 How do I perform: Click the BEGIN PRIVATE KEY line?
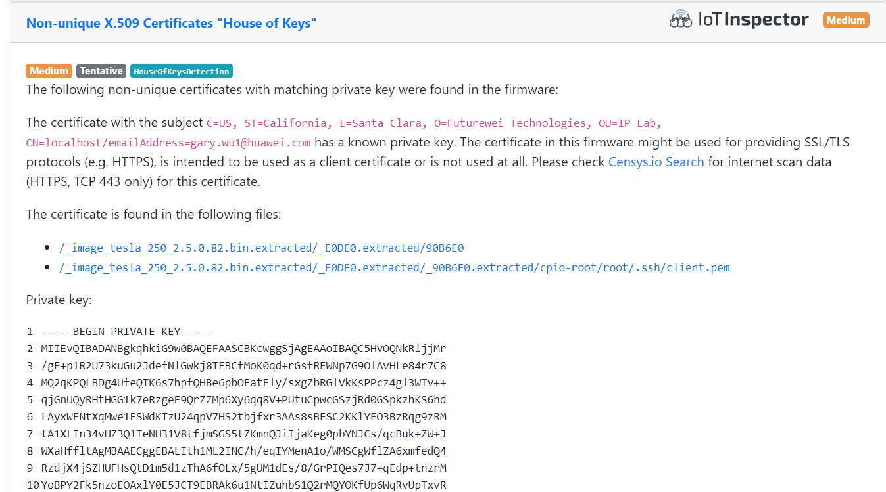coord(126,332)
